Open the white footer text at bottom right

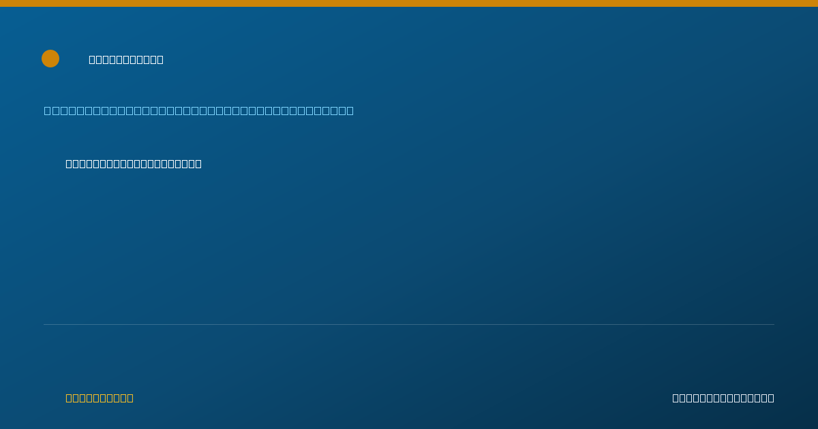pos(723,398)
